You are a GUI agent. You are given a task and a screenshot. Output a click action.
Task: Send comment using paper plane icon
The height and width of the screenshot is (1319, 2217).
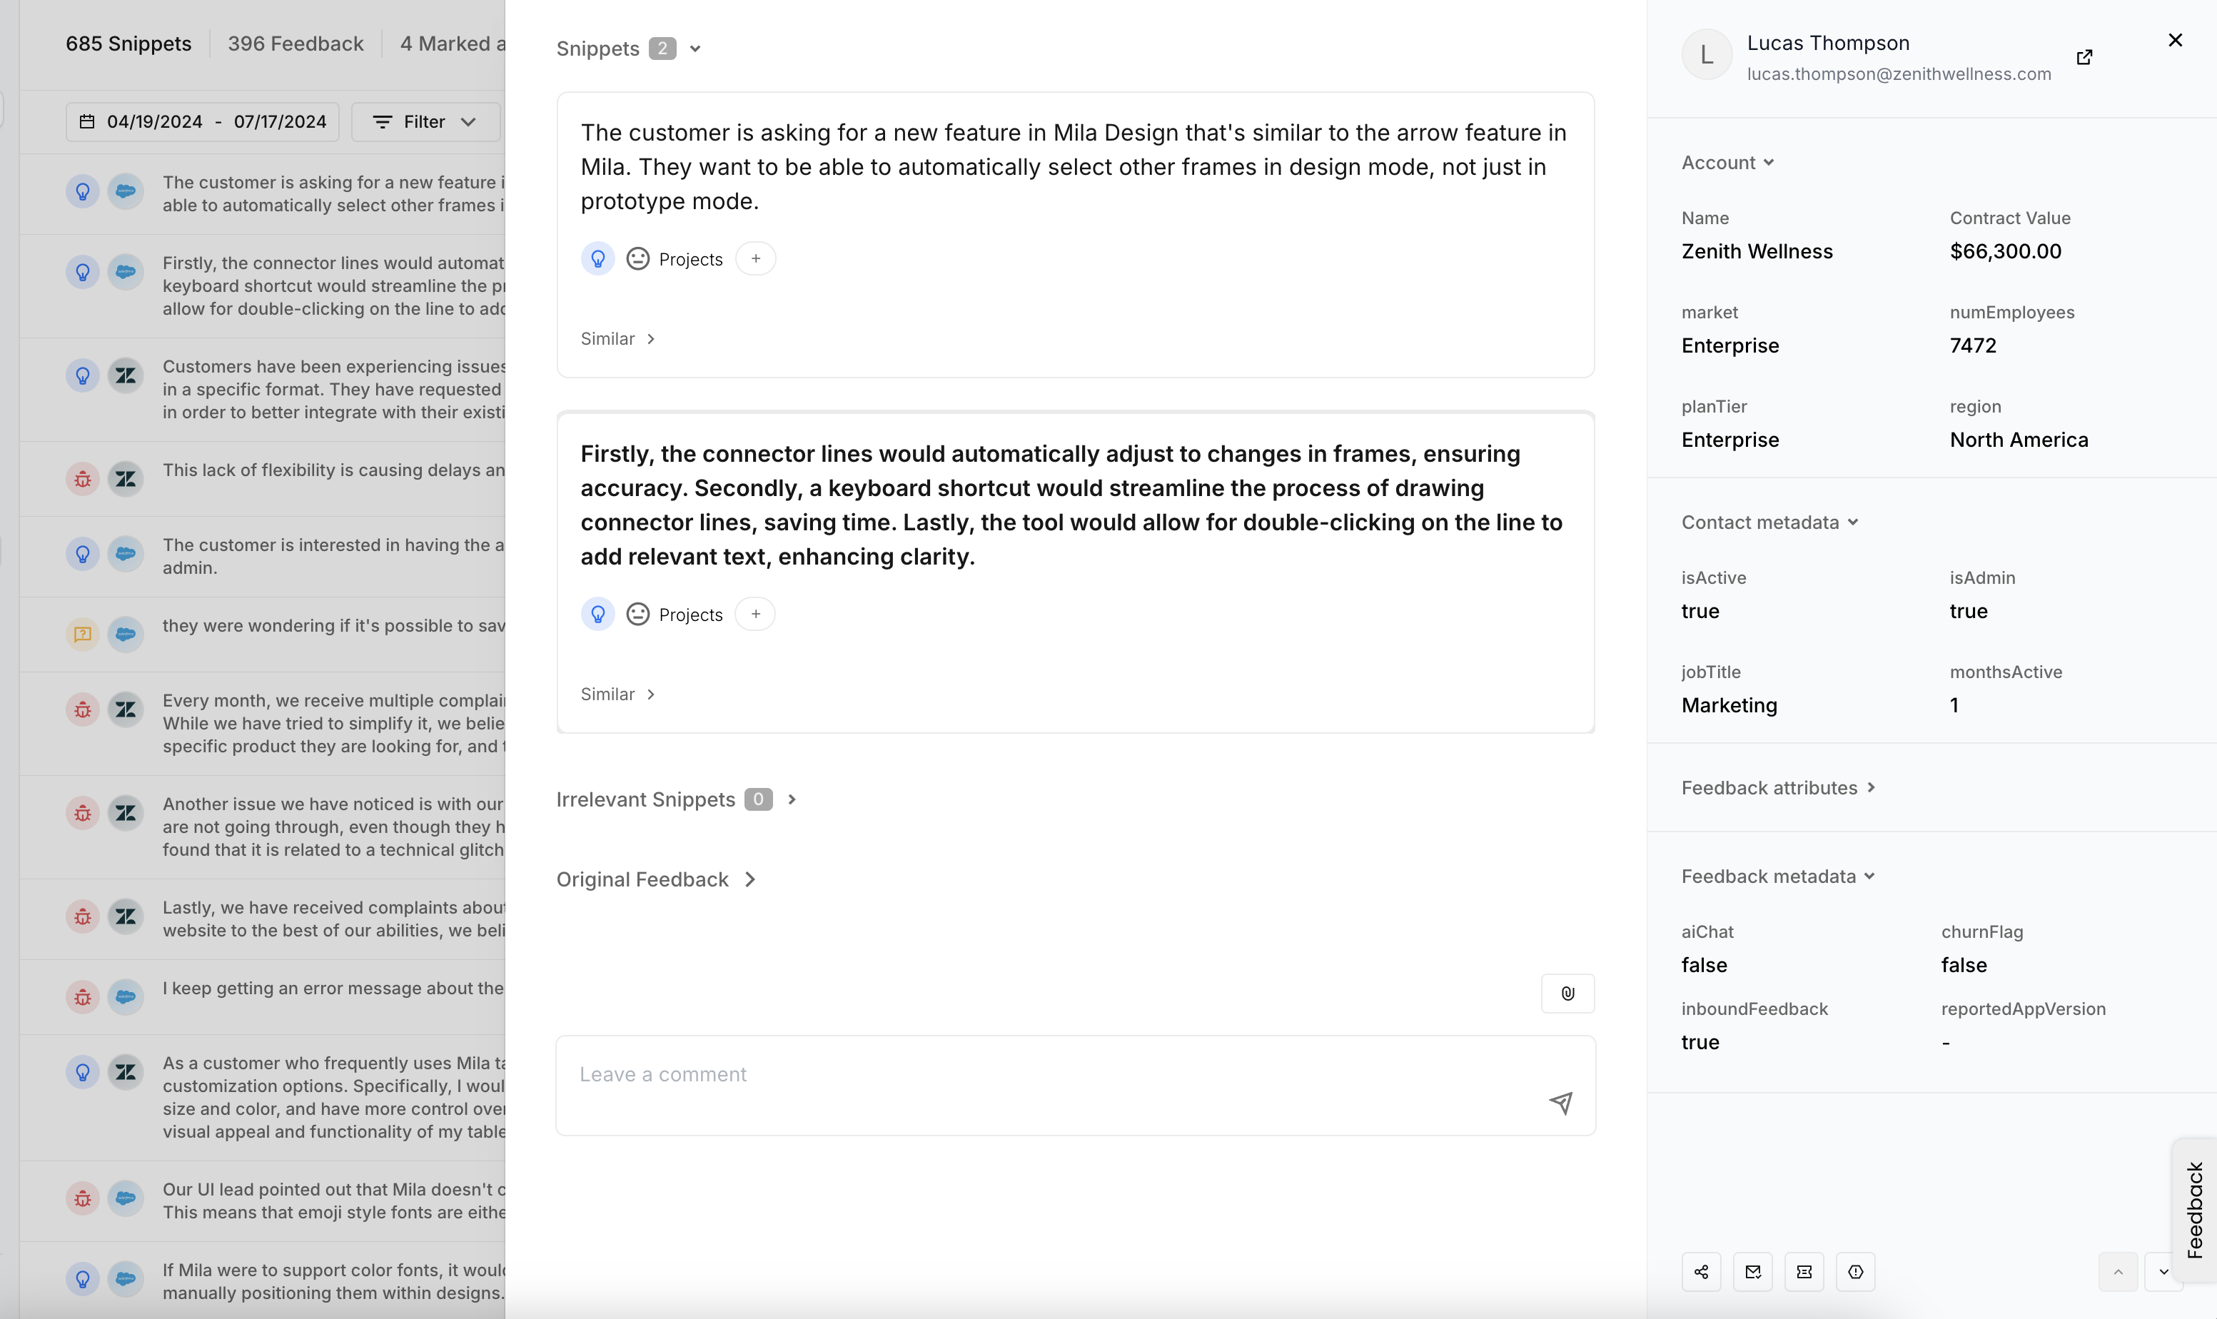pos(1560,1103)
